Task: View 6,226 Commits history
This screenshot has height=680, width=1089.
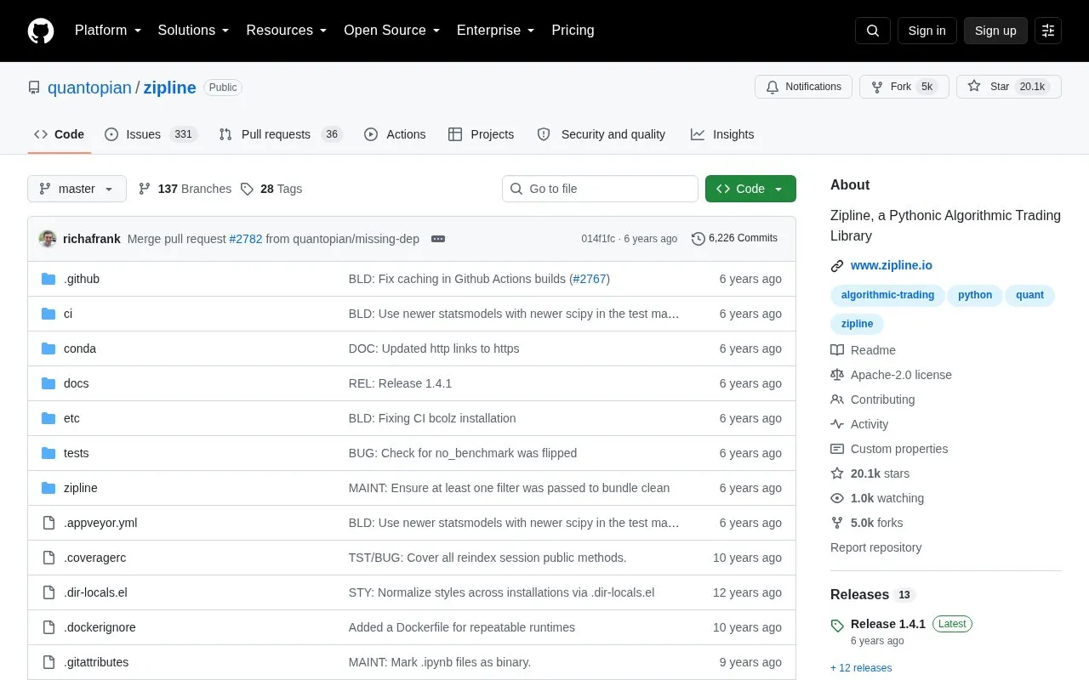Action: [x=735, y=239]
